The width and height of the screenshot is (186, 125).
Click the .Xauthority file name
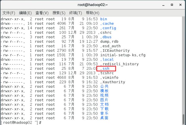click(112, 82)
